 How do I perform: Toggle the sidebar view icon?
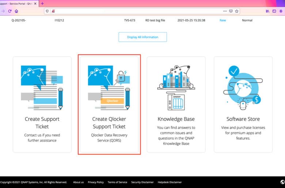274,11
